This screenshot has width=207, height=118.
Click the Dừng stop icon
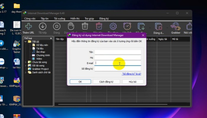coord(57,27)
